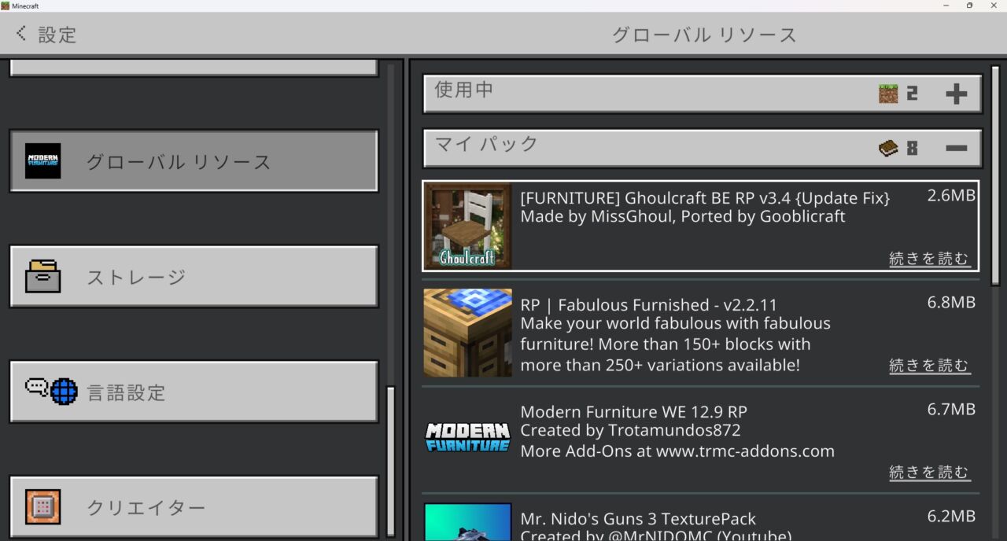The width and height of the screenshot is (1007, 541).
Task: Open the 言語設定 settings page
Action: click(193, 392)
